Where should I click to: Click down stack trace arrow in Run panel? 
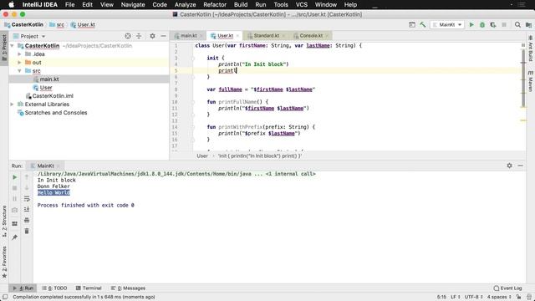click(27, 187)
